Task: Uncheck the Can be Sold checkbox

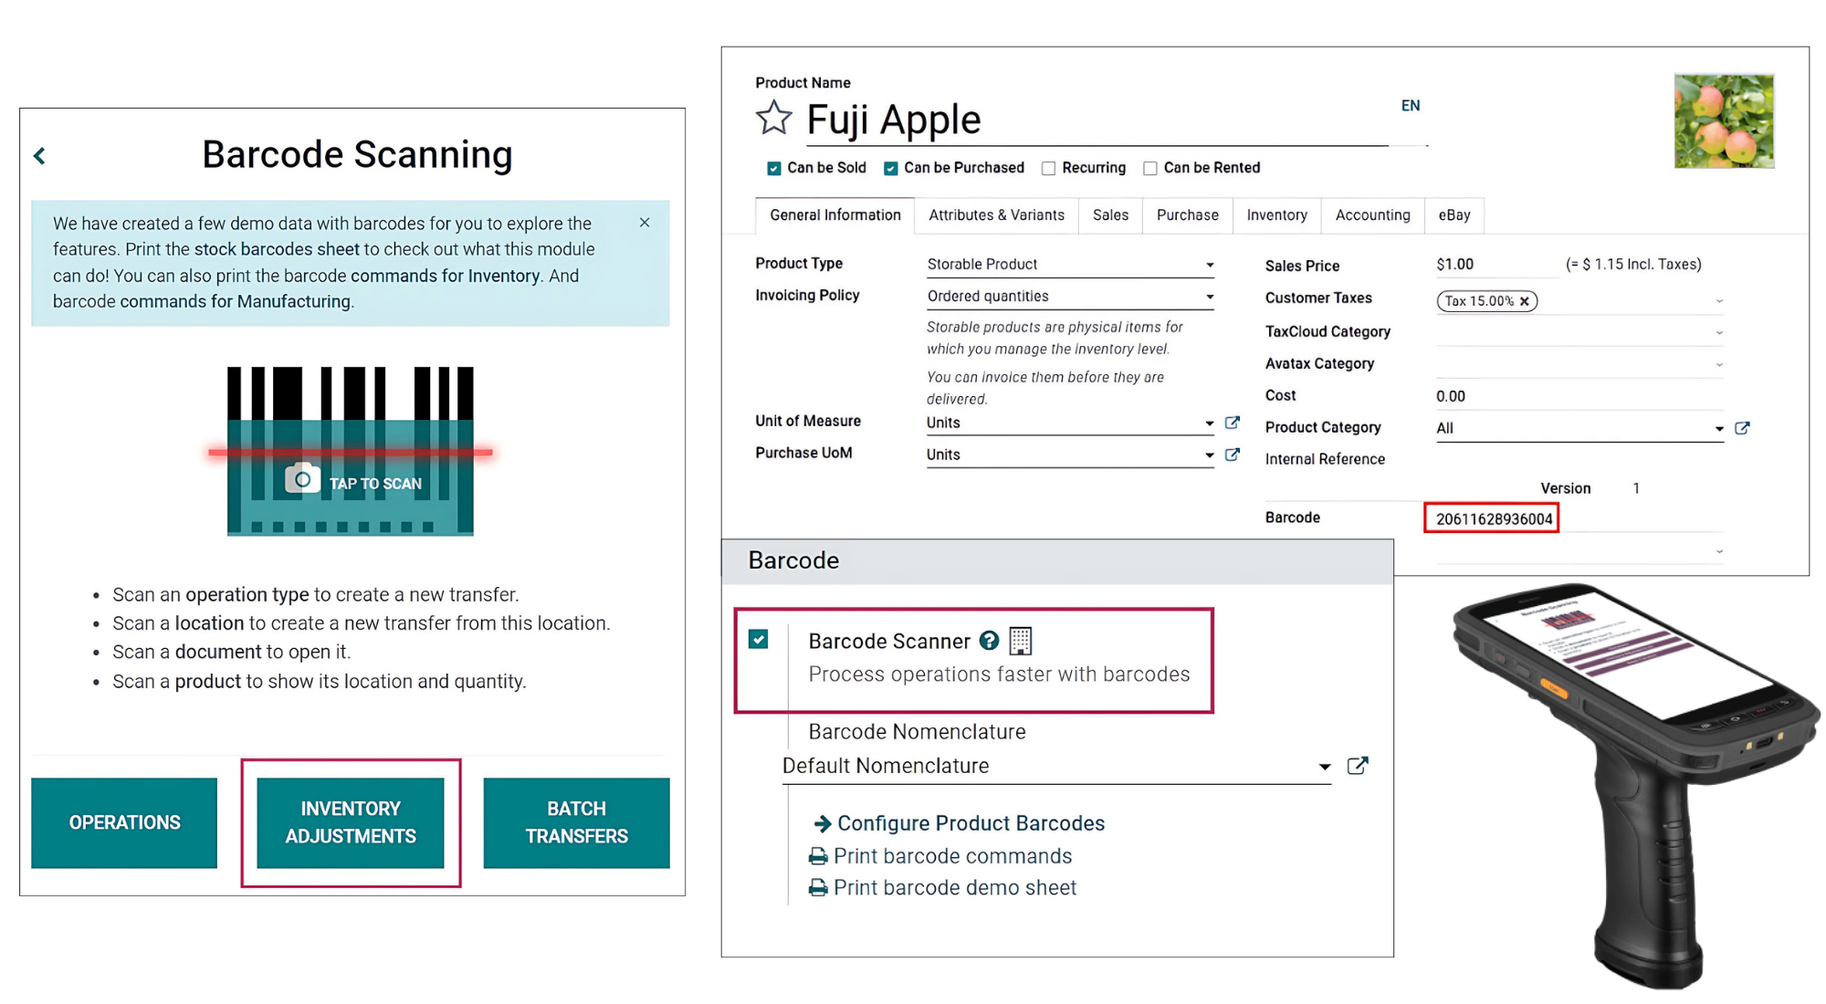Action: tap(774, 168)
